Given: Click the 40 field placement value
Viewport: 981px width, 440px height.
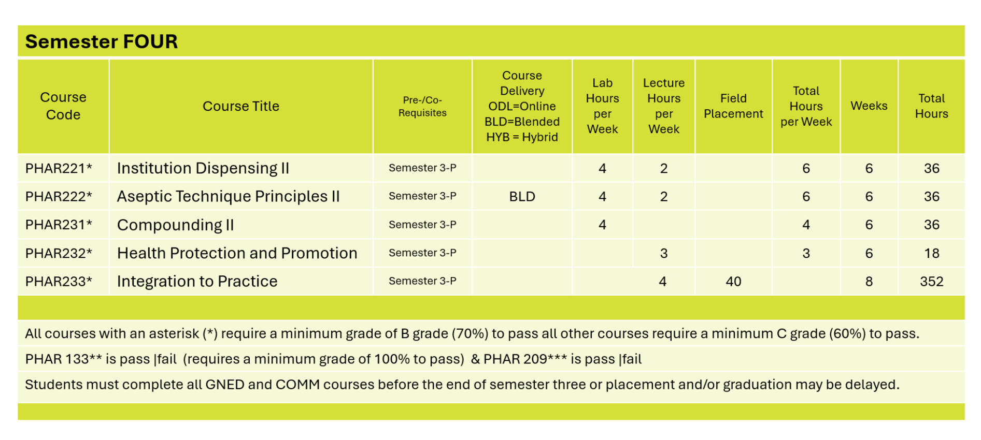Looking at the screenshot, I should point(733,282).
